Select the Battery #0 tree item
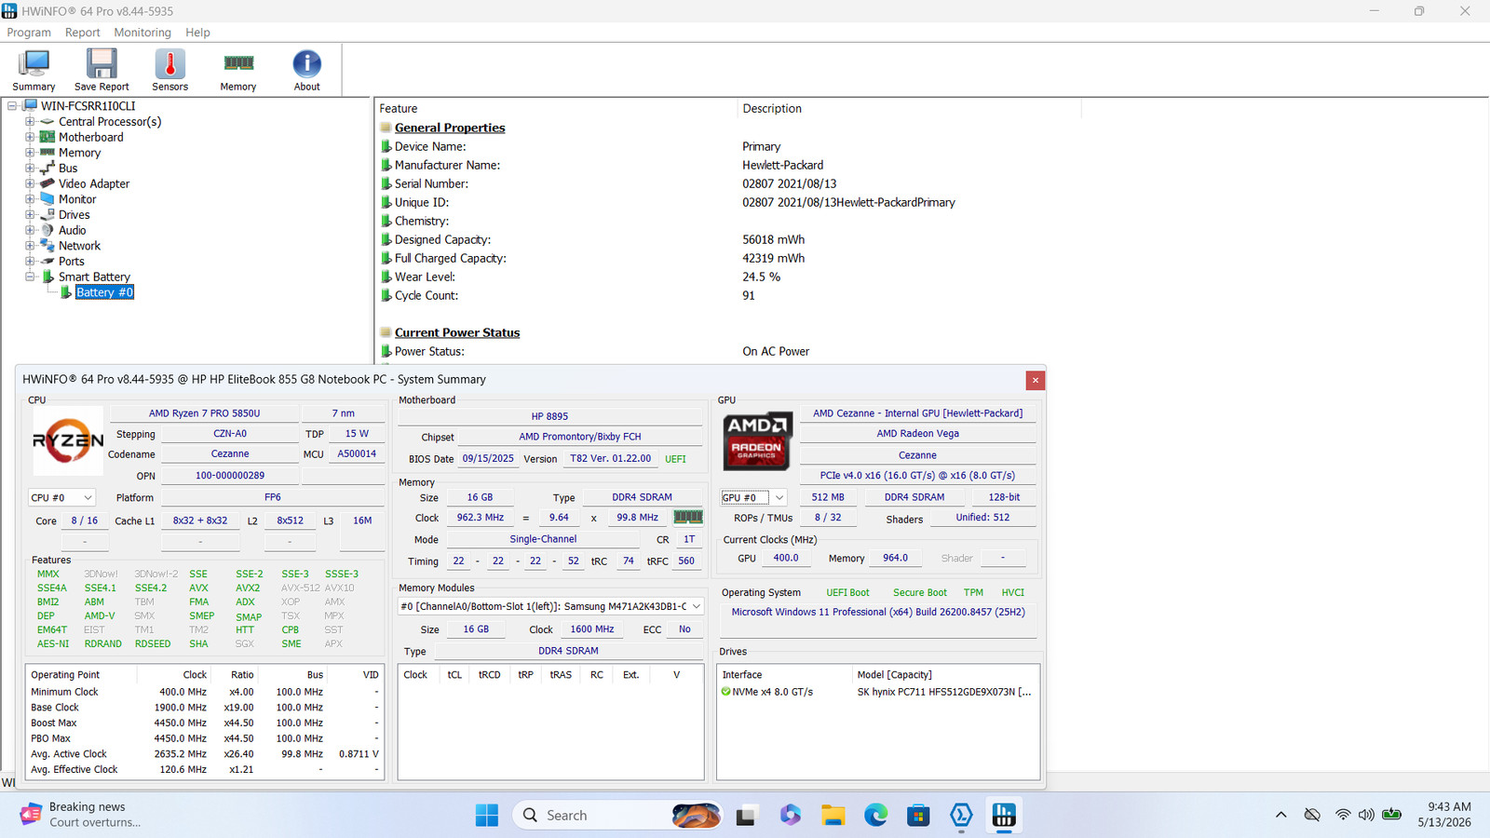This screenshot has height=838, width=1490. (x=104, y=292)
